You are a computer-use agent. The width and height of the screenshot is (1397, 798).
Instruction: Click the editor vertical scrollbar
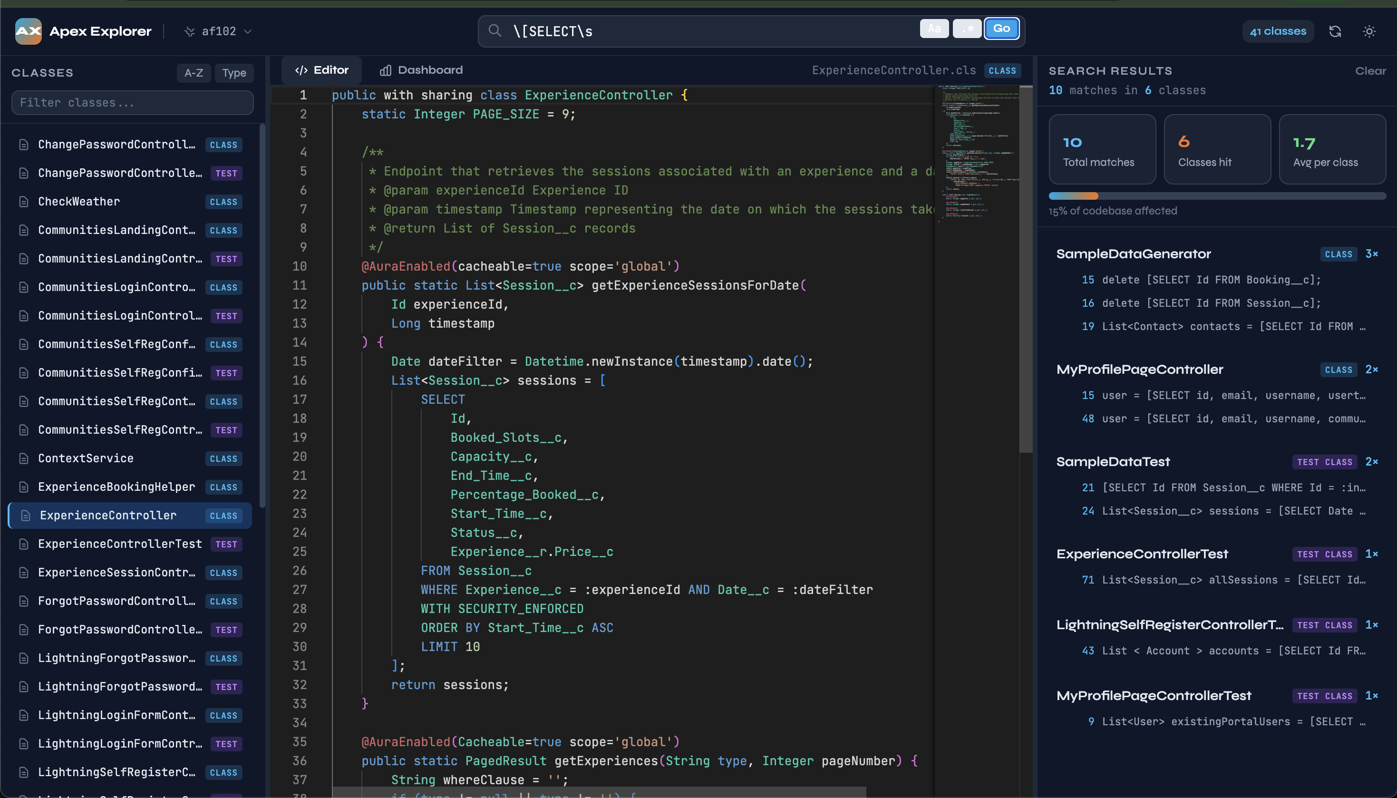coord(1026,269)
